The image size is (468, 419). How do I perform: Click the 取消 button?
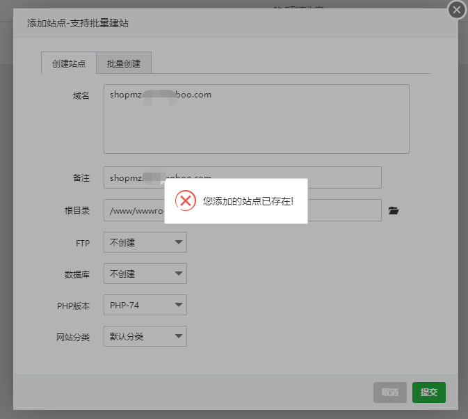390,393
